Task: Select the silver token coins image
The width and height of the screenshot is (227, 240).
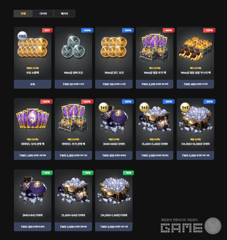Action: 73,47
